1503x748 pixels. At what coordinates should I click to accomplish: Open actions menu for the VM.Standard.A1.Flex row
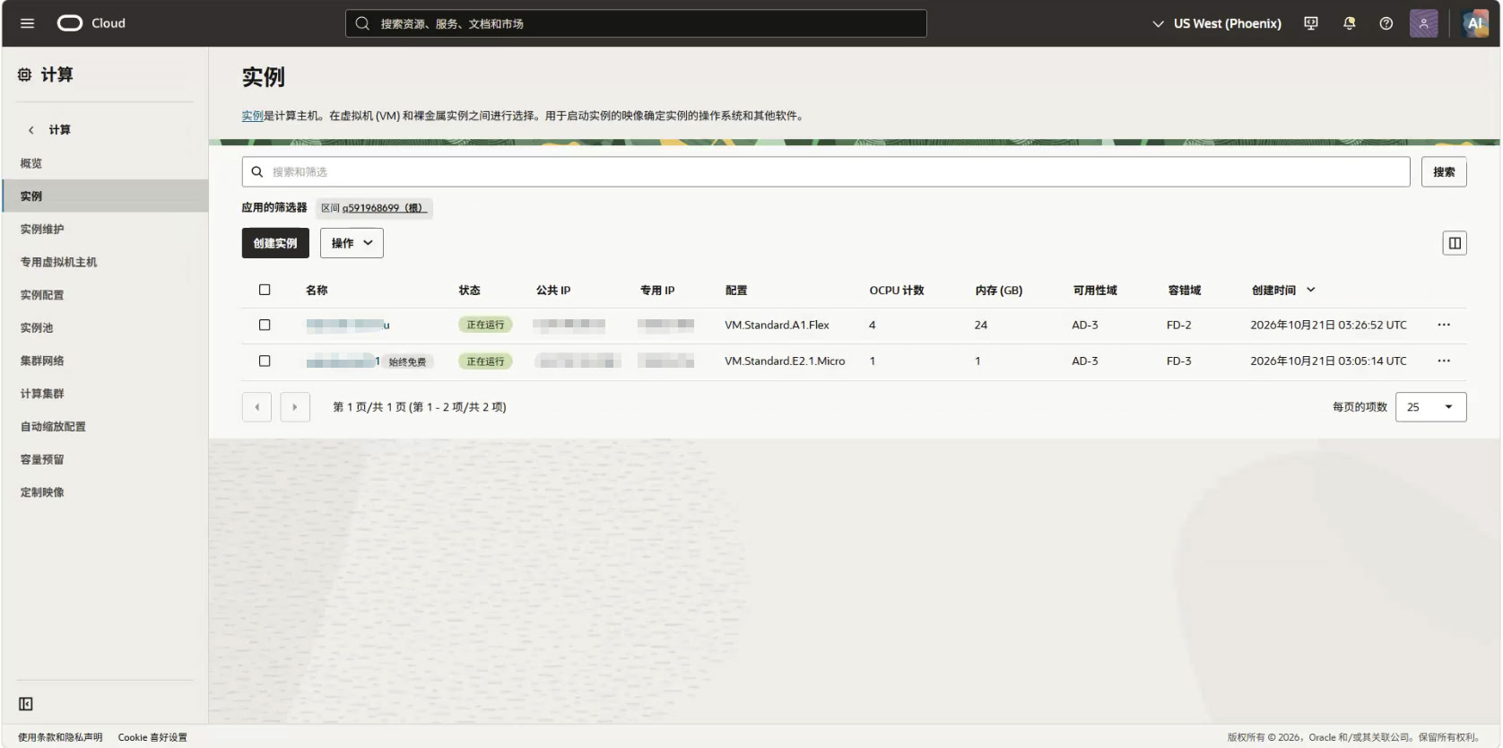(1444, 325)
